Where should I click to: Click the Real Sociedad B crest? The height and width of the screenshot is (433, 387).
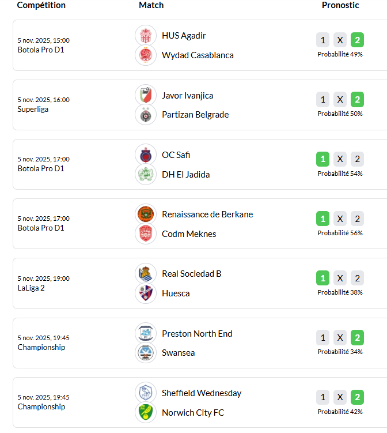(x=146, y=274)
